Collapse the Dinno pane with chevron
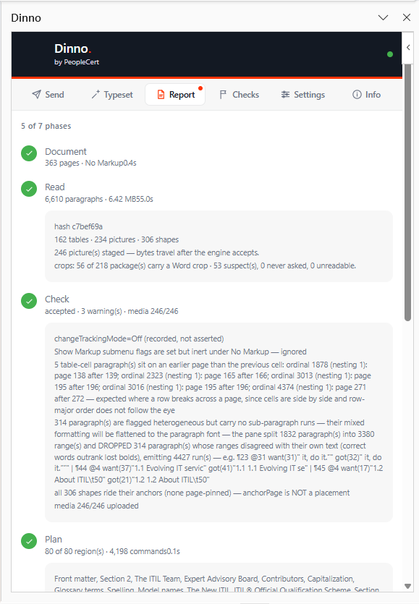Screen dimensions: 419x604 click(x=383, y=17)
